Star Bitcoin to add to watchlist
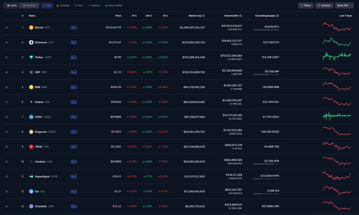359x215 pixels. tap(7, 27)
